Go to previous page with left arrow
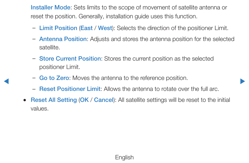The image size is (249, 163). pyautogui.click(x=6, y=81)
